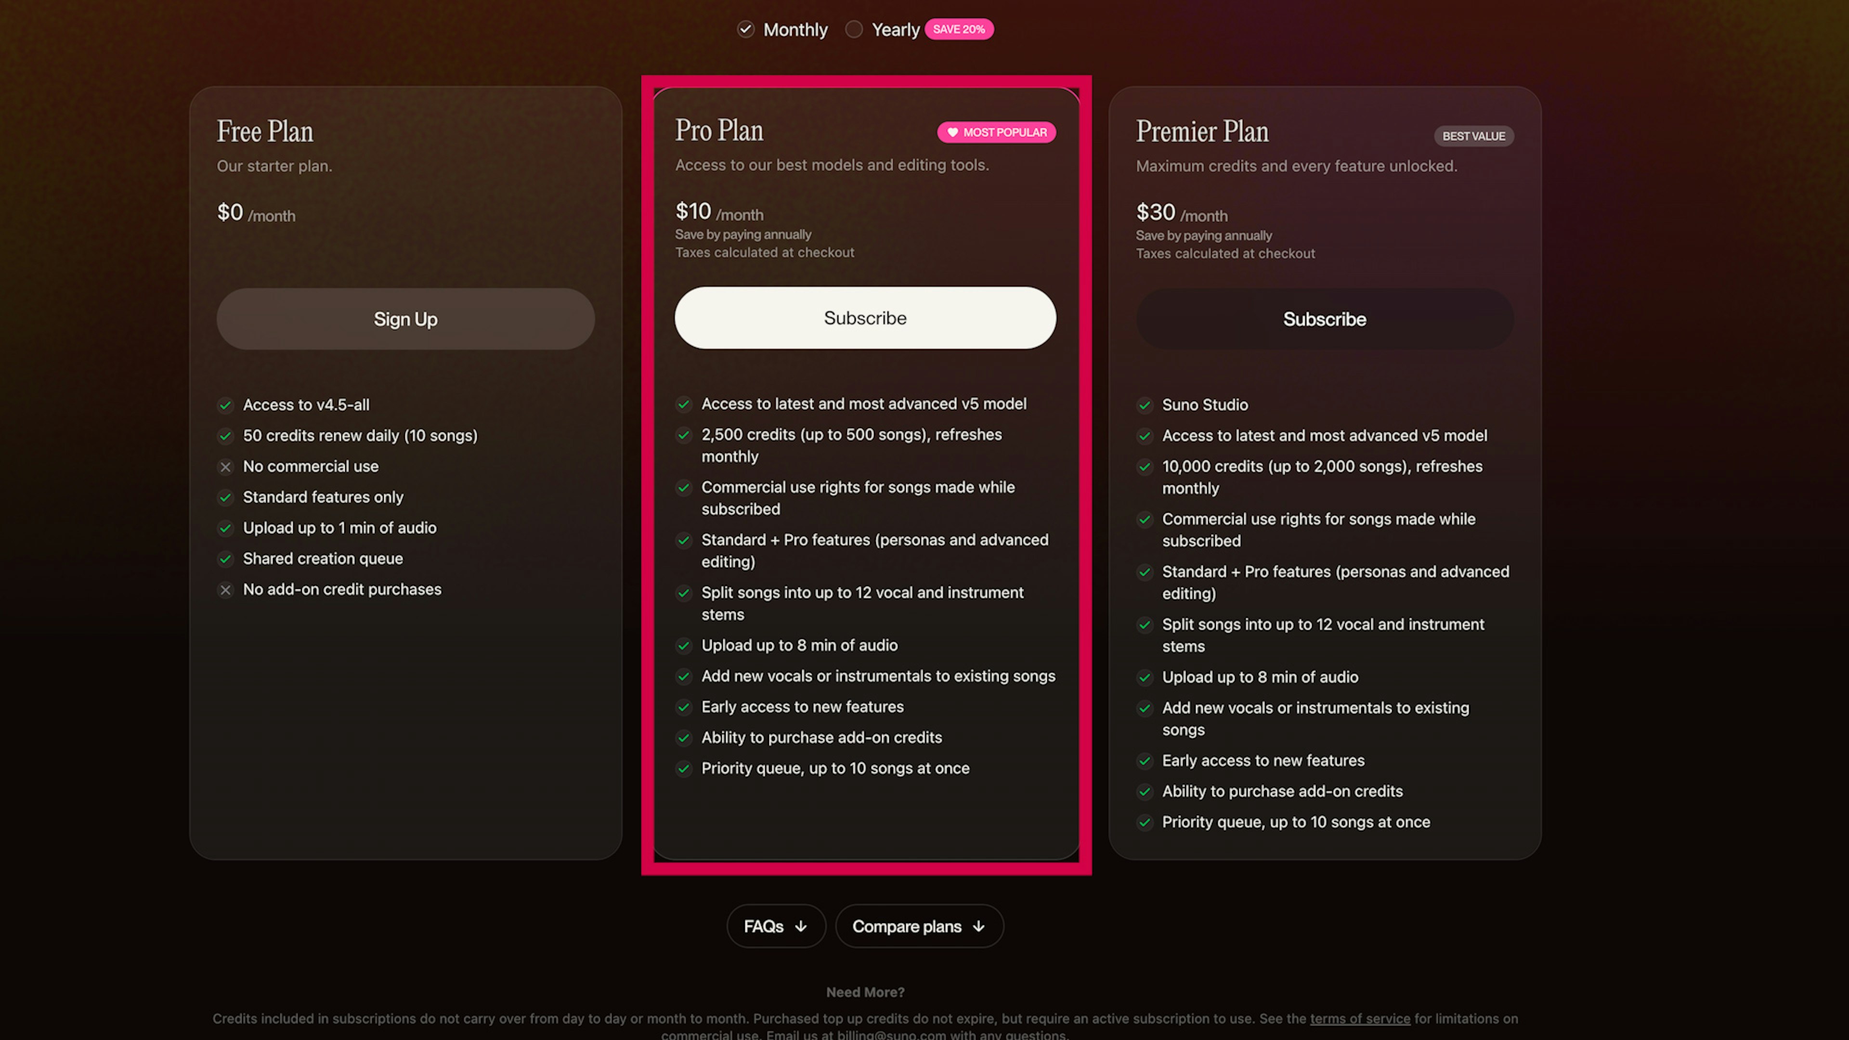Click checkmark icon beside Suno Studio
1849x1040 pixels.
[x=1145, y=405]
